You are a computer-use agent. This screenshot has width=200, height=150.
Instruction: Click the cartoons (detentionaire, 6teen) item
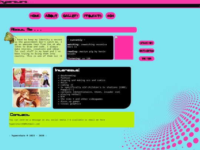coord(90,92)
